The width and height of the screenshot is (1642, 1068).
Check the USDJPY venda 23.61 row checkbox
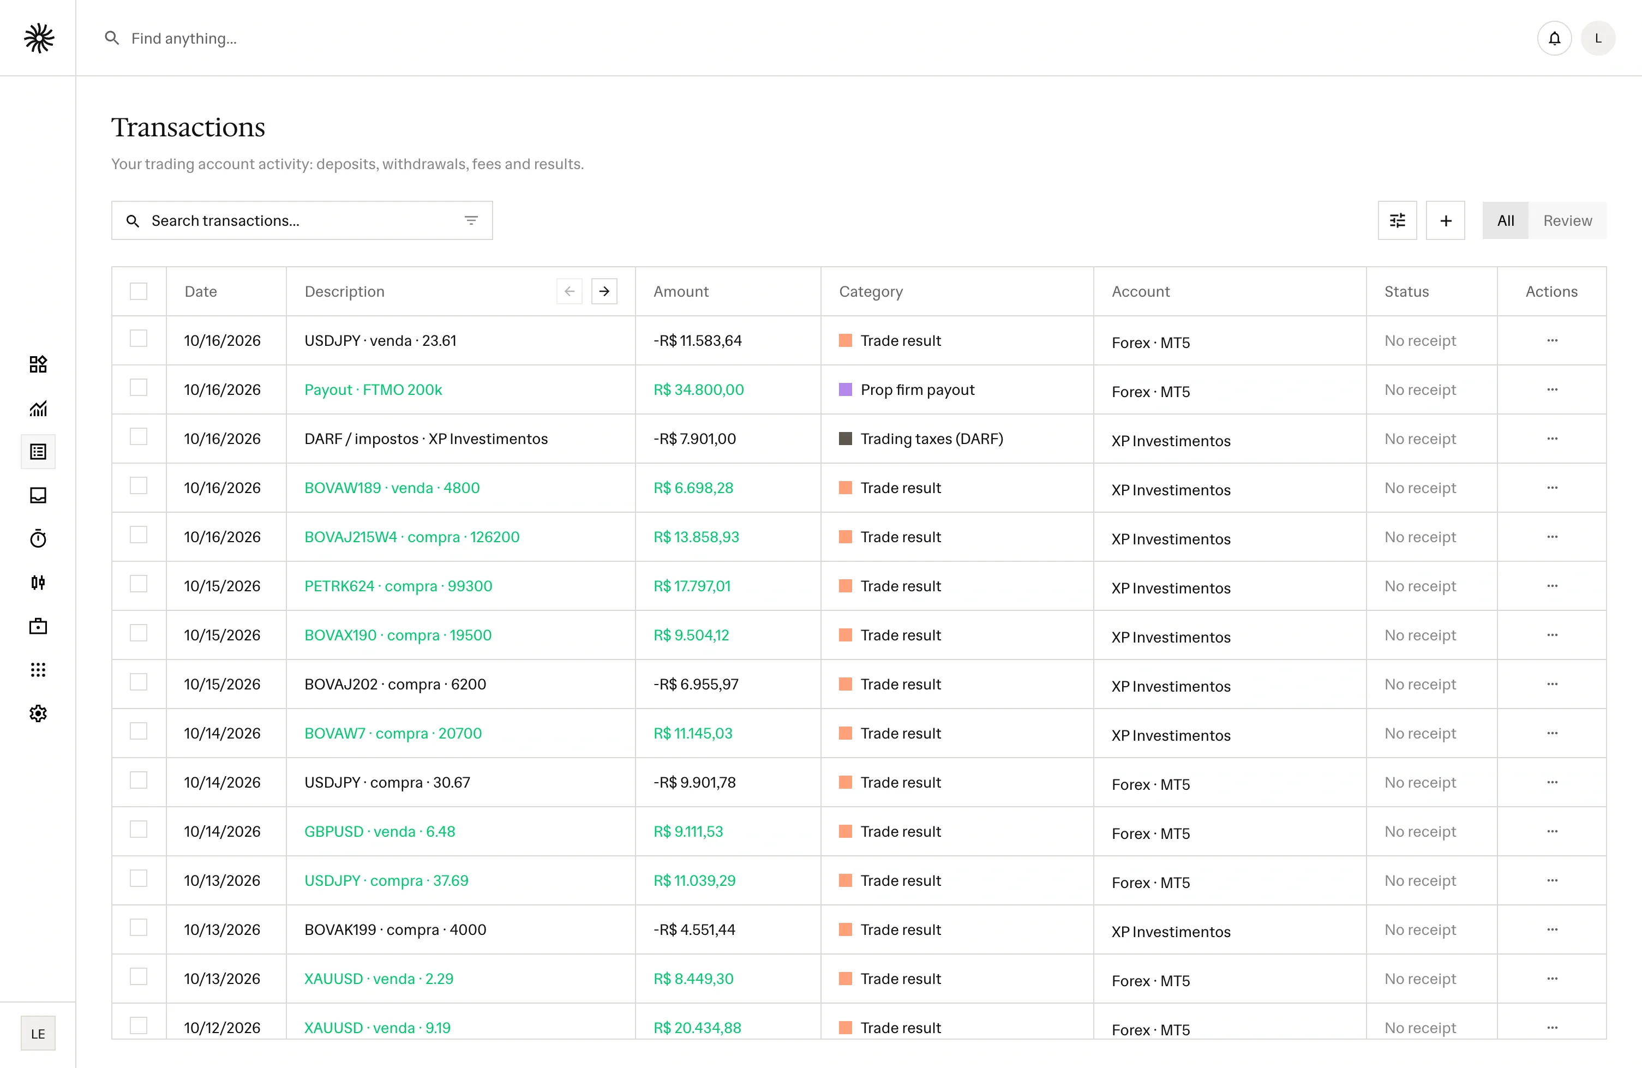tap(139, 338)
